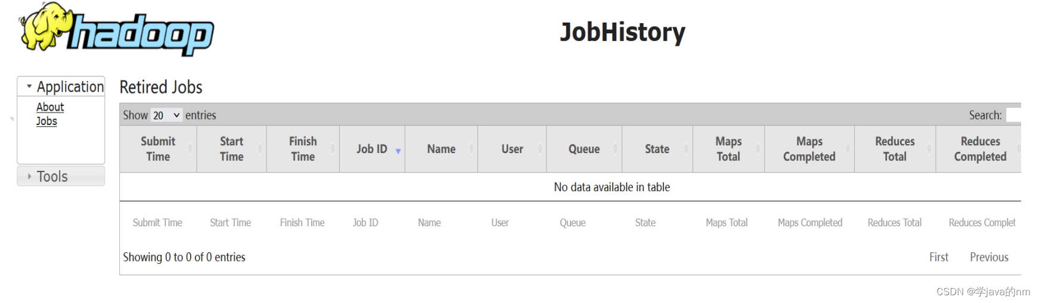1039x303 pixels.
Task: Go to Previous page of results
Action: click(989, 257)
